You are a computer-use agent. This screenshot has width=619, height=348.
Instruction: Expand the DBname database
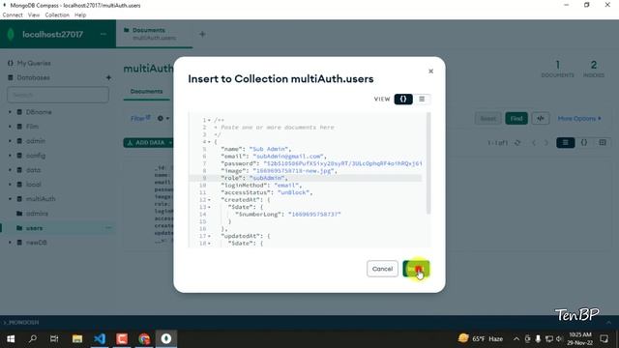pyautogui.click(x=10, y=112)
